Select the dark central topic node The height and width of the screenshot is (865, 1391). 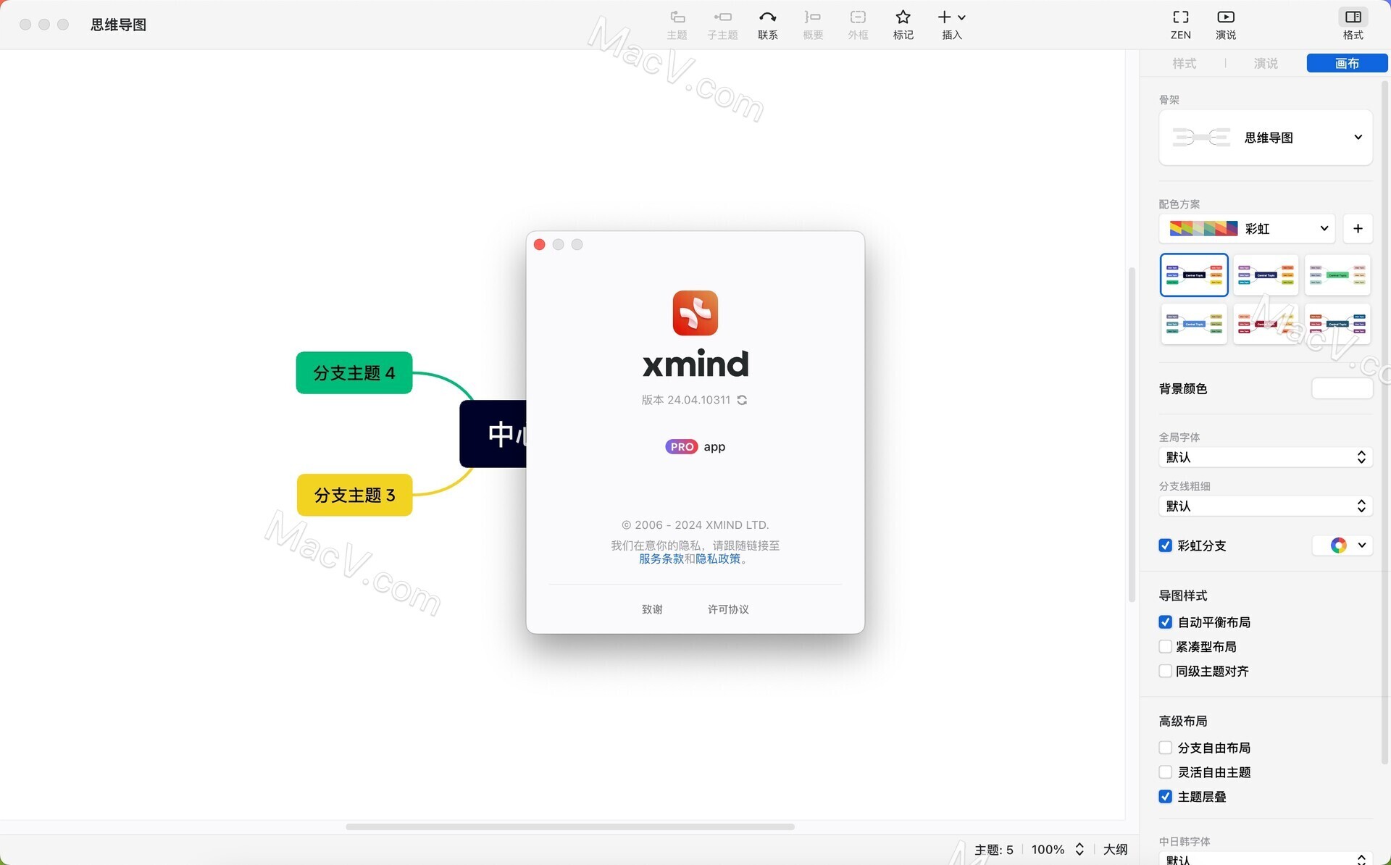493,434
